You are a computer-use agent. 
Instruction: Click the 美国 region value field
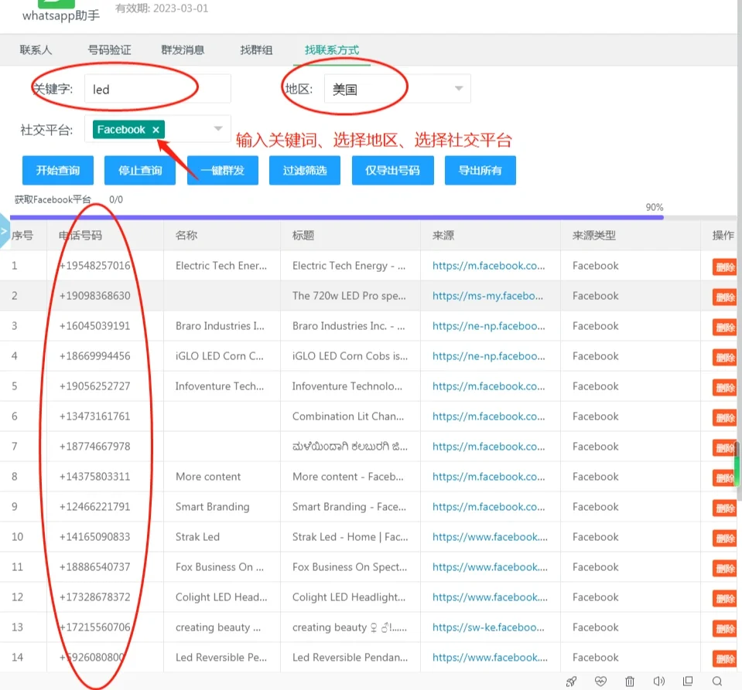pyautogui.click(x=397, y=89)
